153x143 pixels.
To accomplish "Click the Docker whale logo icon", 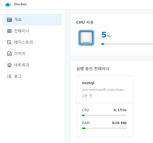I will (8, 5).
